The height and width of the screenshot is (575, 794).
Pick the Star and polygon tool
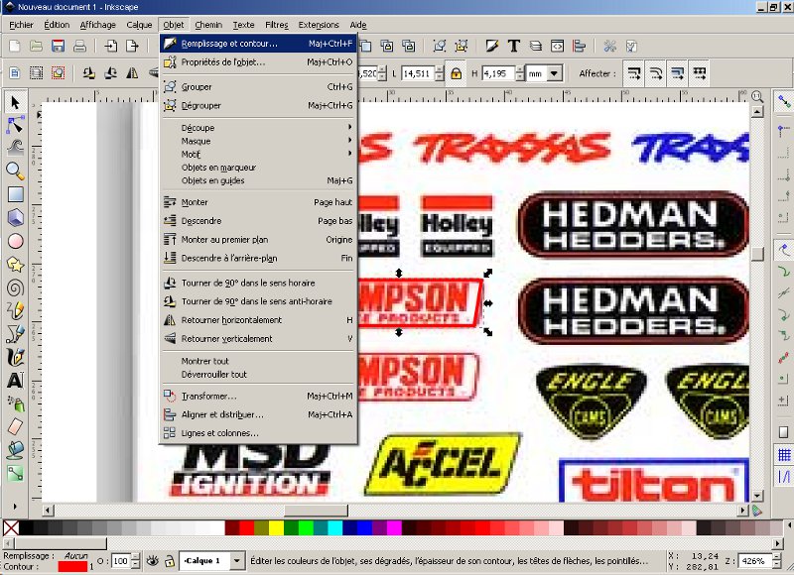pyautogui.click(x=15, y=265)
